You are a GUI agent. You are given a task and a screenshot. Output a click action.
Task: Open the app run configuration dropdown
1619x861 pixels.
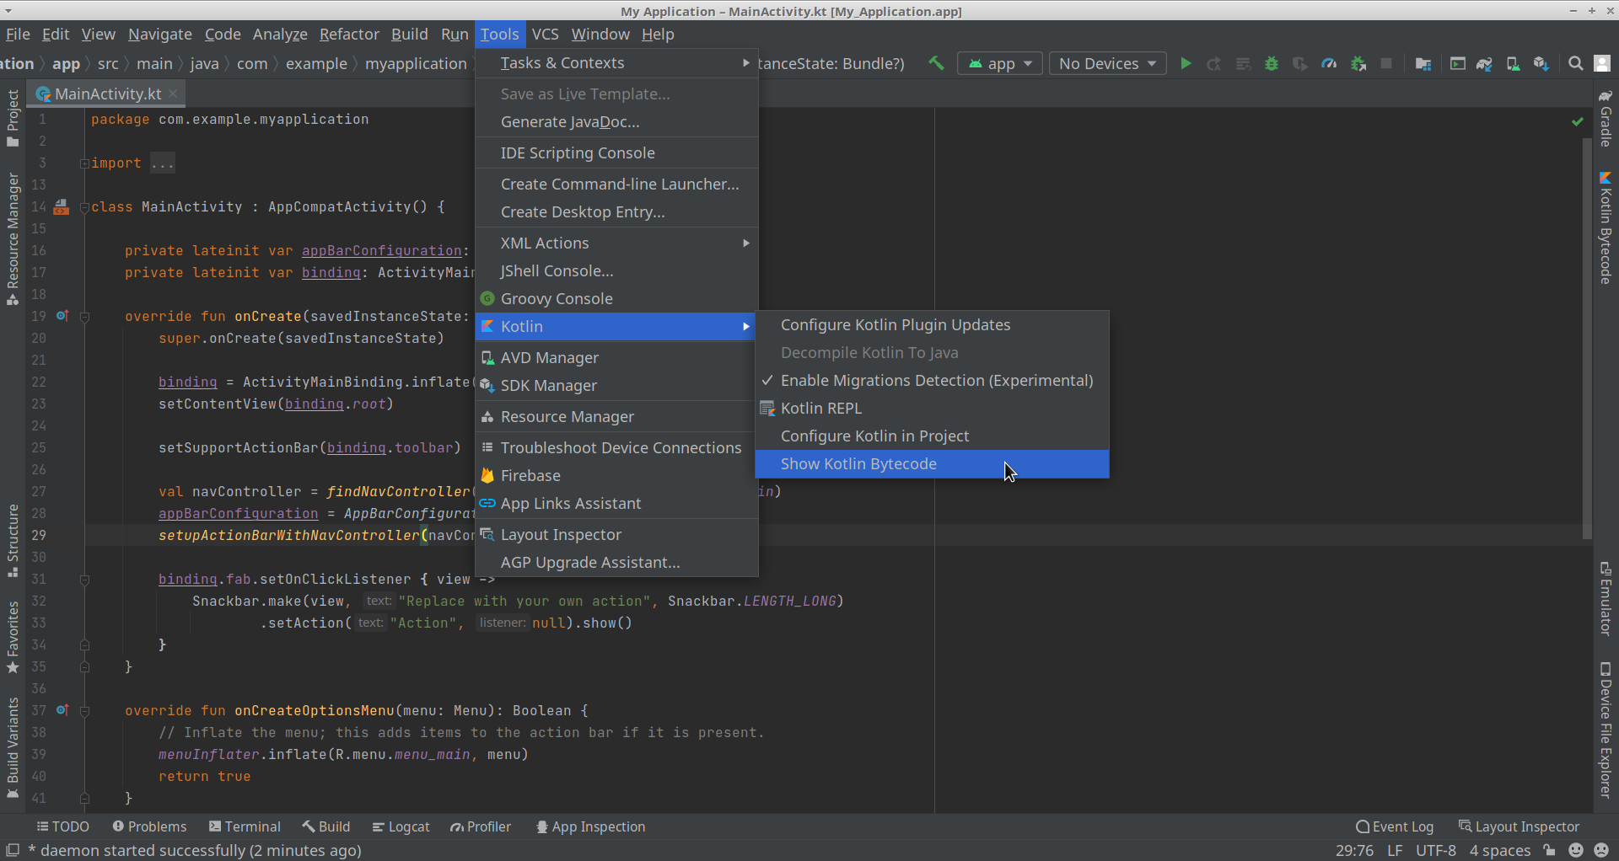point(1000,63)
